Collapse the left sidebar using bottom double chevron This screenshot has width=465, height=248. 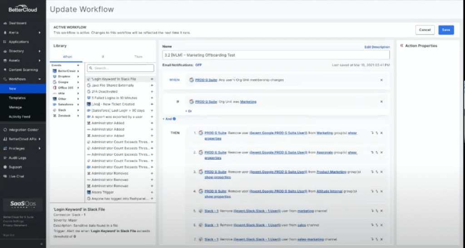pyautogui.click(x=41, y=244)
